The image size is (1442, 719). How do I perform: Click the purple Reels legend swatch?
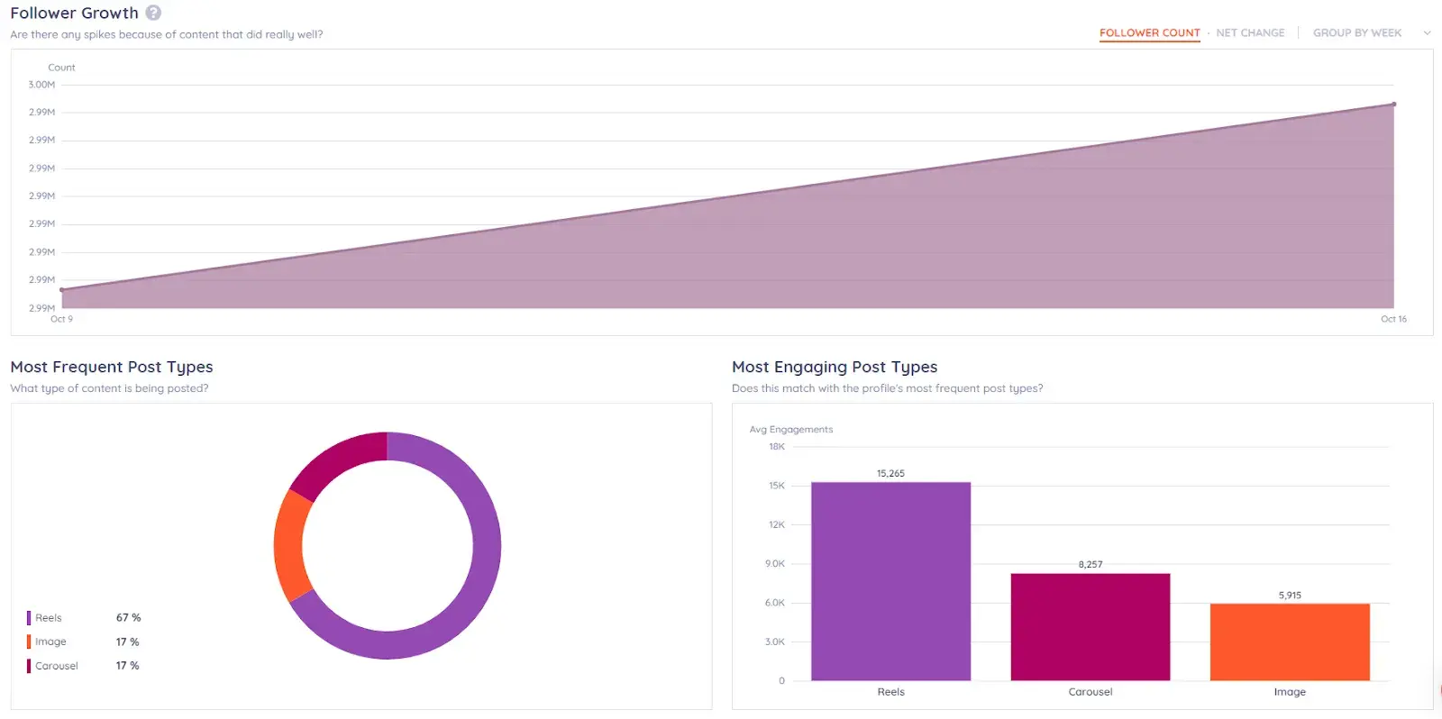point(29,618)
